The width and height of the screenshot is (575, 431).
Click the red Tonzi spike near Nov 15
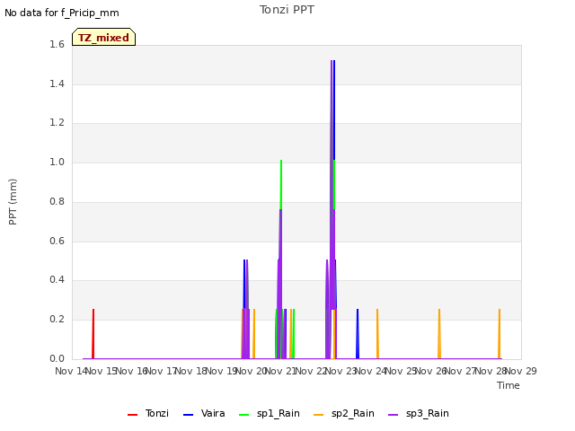[93, 333]
